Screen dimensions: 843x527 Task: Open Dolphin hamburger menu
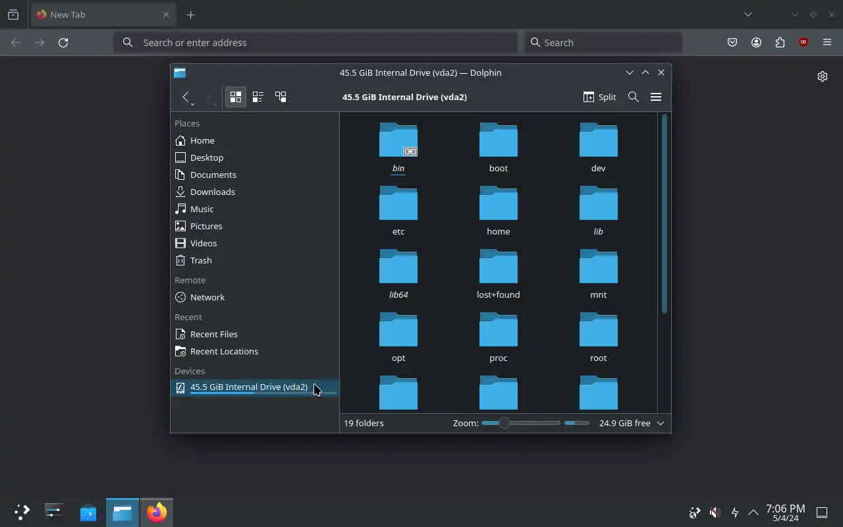point(656,97)
